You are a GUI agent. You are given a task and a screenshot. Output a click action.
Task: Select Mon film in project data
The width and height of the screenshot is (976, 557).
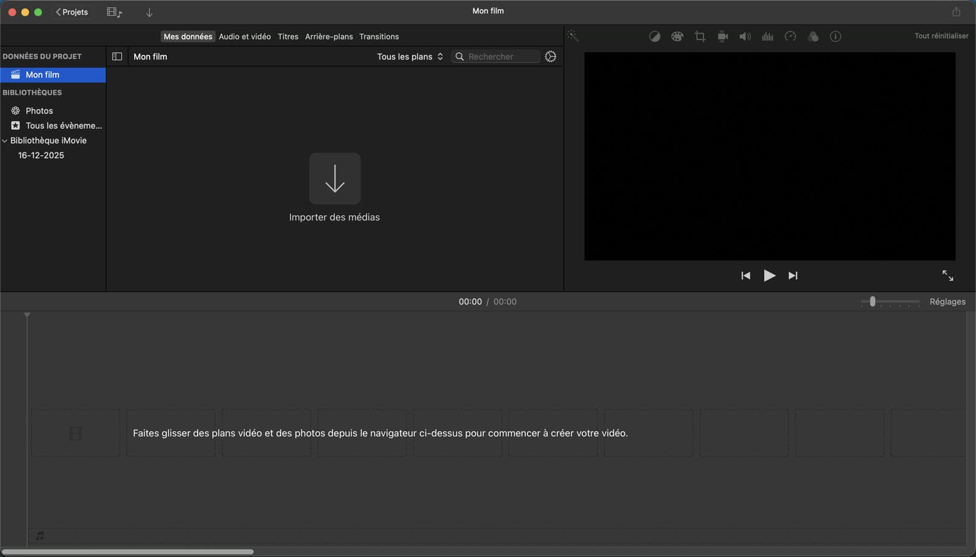click(x=53, y=74)
